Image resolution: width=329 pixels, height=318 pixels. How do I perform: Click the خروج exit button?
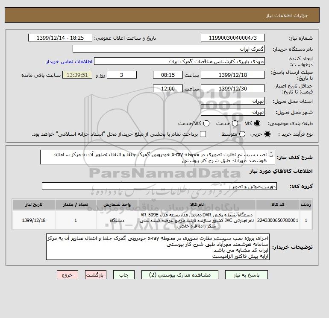click(68, 275)
